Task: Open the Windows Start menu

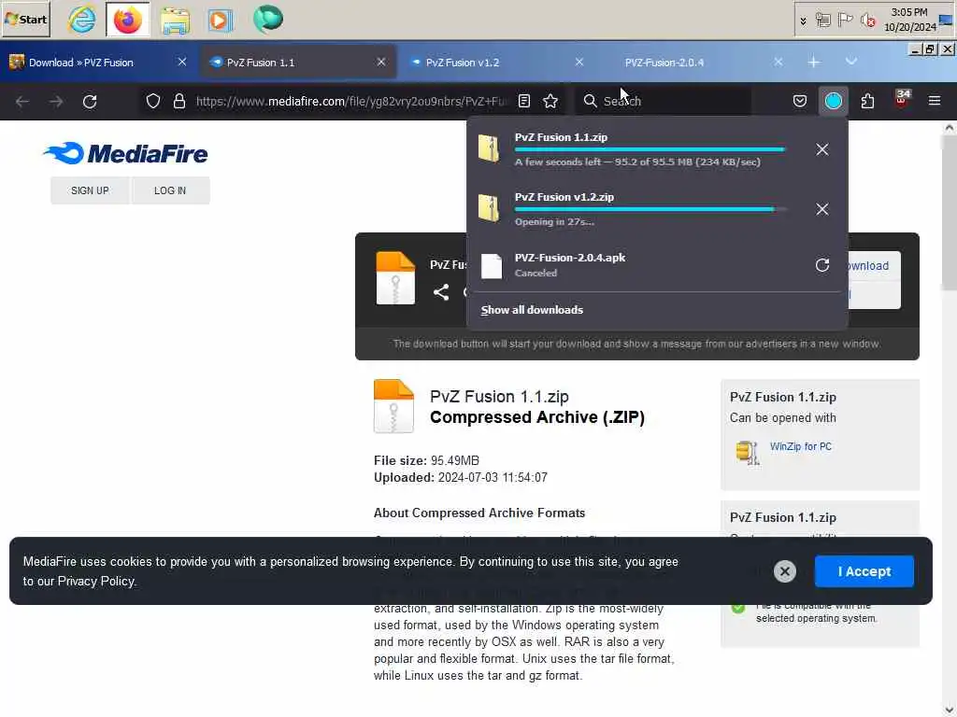Action: [25, 19]
